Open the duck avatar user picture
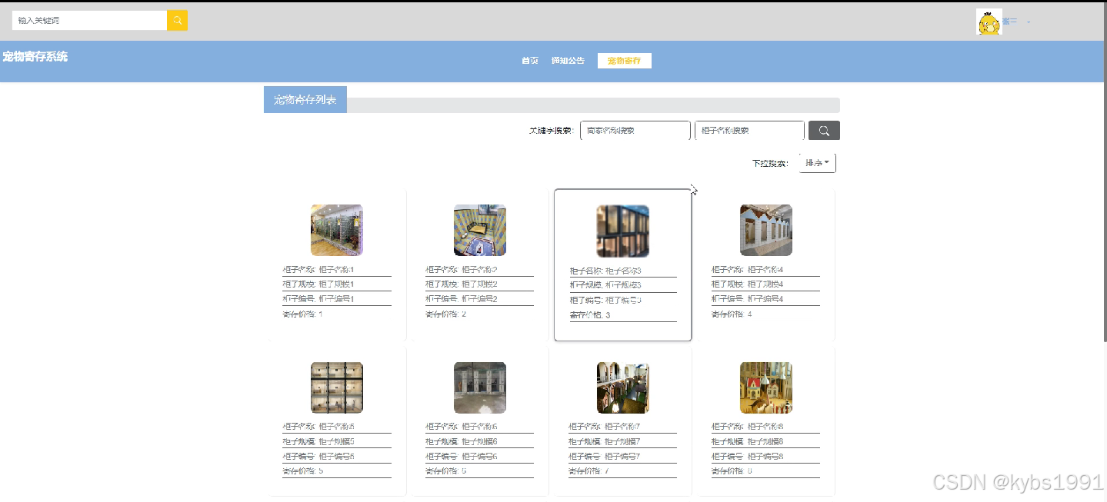The image size is (1107, 502). tap(989, 22)
